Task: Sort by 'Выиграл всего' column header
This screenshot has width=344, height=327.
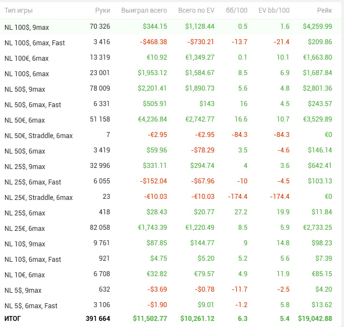Action: [144, 10]
